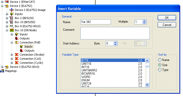Image resolution: width=183 pixels, height=96 pixels.
Task: Click the variable type list scrollbar thumb
Action: tap(147, 66)
